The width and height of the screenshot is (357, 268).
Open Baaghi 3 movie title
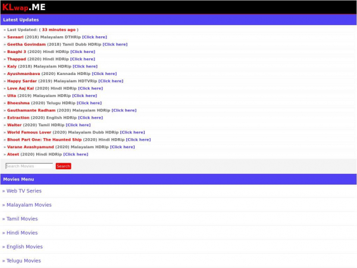click(17, 52)
